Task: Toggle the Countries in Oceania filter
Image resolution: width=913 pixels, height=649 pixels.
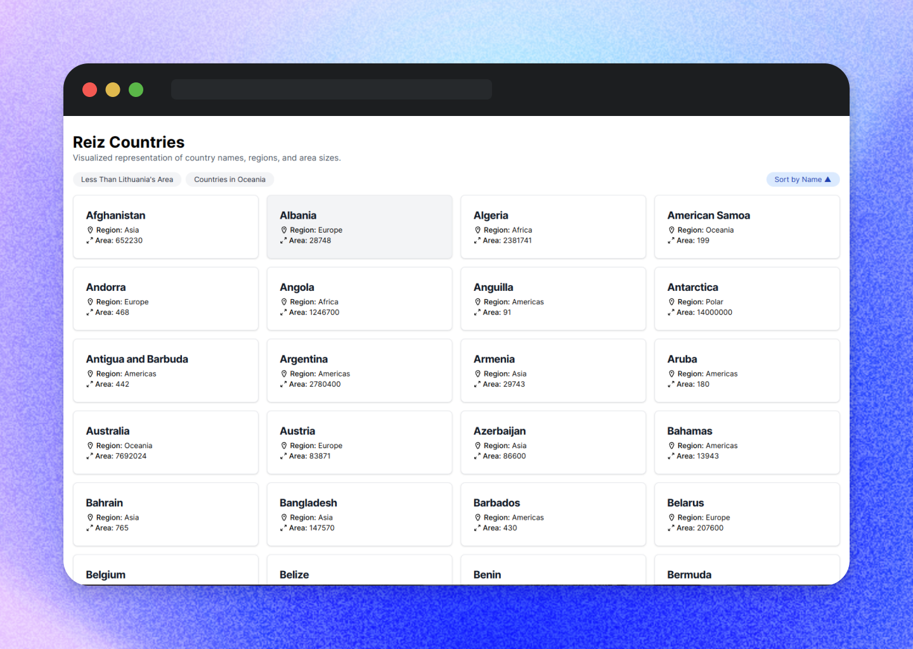Action: coord(230,179)
